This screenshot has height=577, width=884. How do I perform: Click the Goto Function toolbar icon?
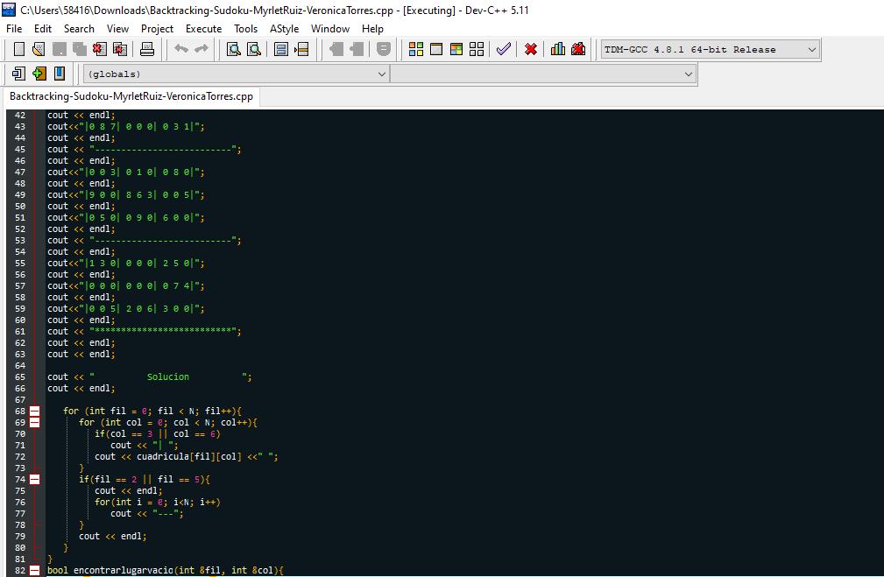[280, 50]
